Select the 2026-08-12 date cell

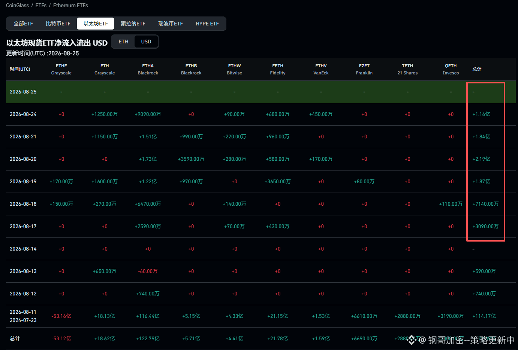(23, 294)
